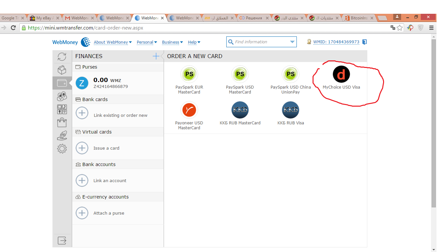Click the WMID: 170484369973 link
This screenshot has height=252, width=448.
(336, 42)
